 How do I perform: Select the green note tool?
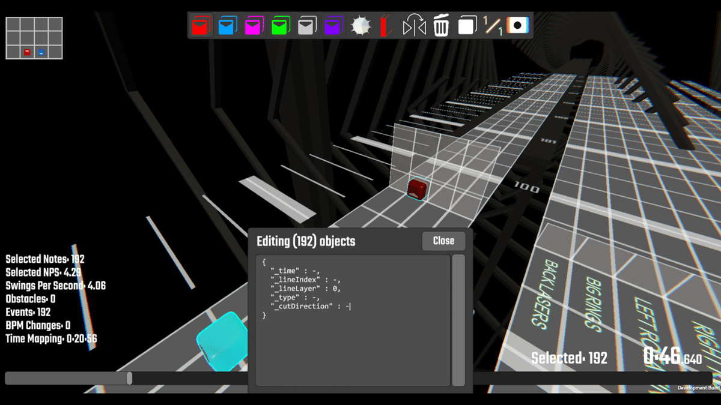pyautogui.click(x=280, y=26)
